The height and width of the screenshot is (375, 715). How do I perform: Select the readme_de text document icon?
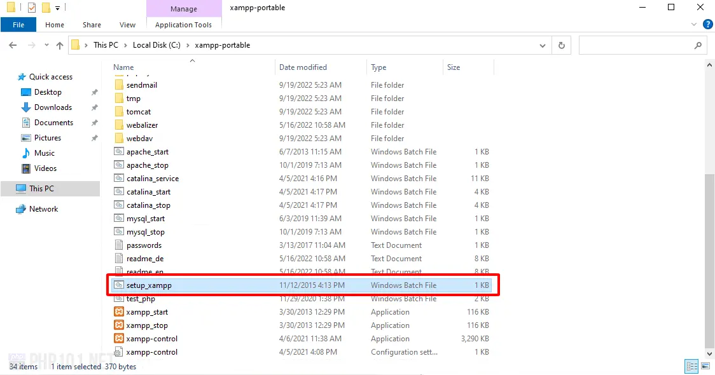pos(118,258)
